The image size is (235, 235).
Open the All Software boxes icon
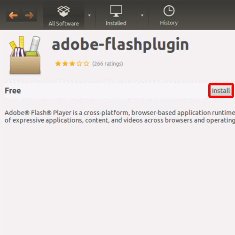pyautogui.click(x=63, y=11)
